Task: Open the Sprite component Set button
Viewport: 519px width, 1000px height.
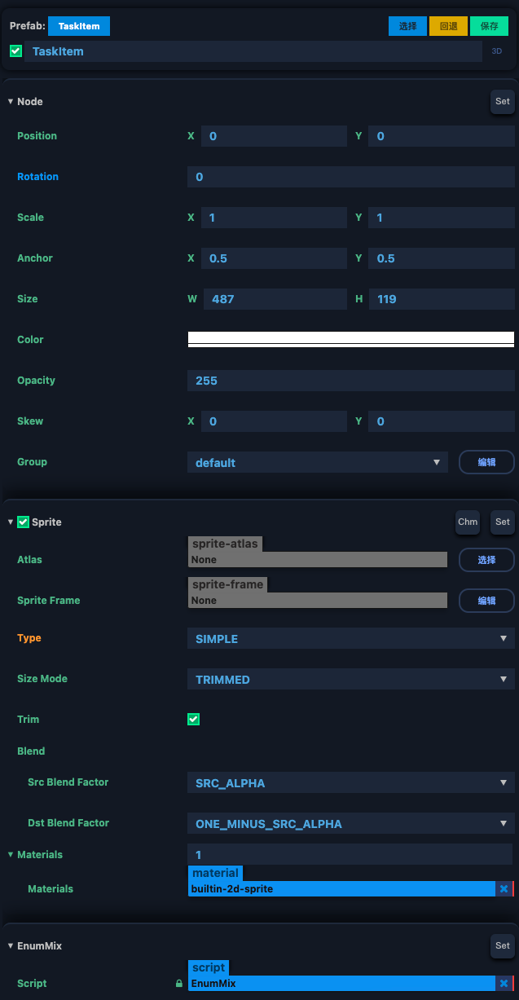Action: [x=502, y=522]
